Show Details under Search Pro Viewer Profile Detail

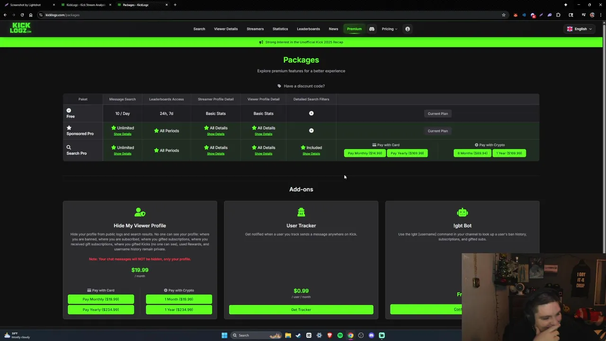[x=263, y=154]
